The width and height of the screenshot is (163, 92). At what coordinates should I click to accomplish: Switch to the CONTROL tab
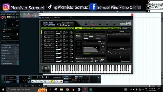(x=110, y=28)
